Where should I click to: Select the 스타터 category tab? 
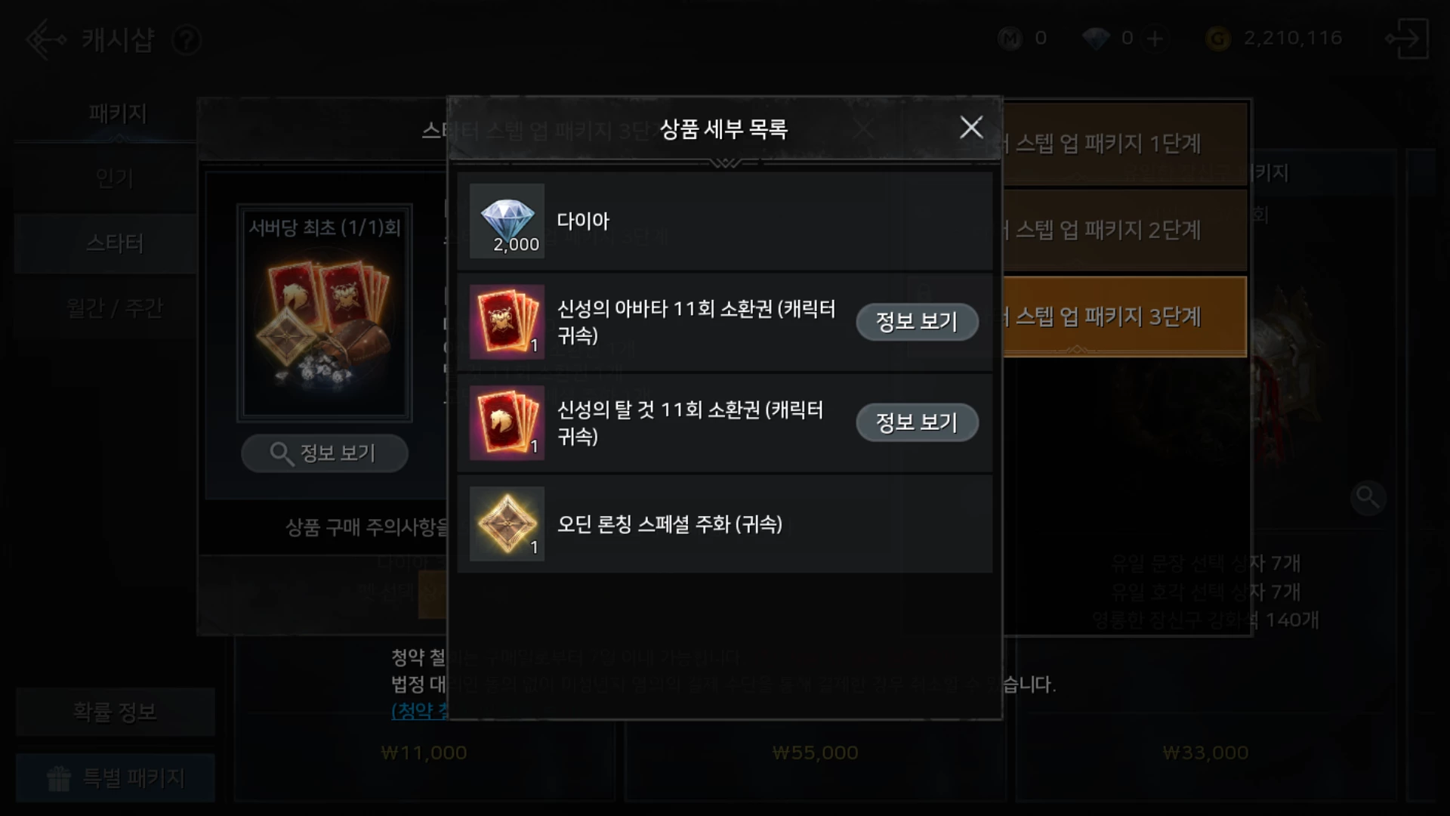[x=115, y=243]
